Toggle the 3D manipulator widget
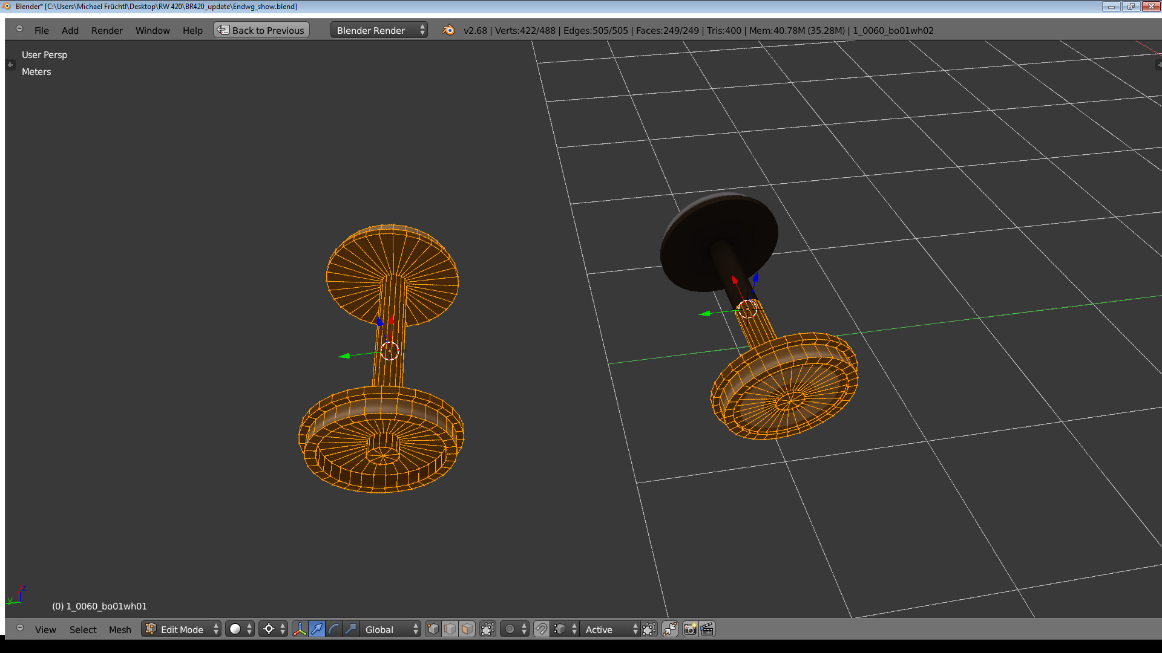The height and width of the screenshot is (653, 1162). [300, 629]
